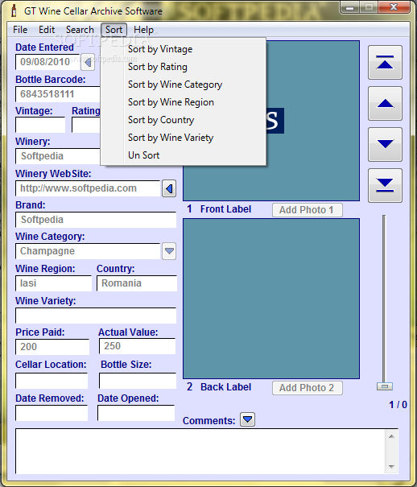Click wine bottle icon in title bar
The height and width of the screenshot is (487, 417).
coord(14,11)
